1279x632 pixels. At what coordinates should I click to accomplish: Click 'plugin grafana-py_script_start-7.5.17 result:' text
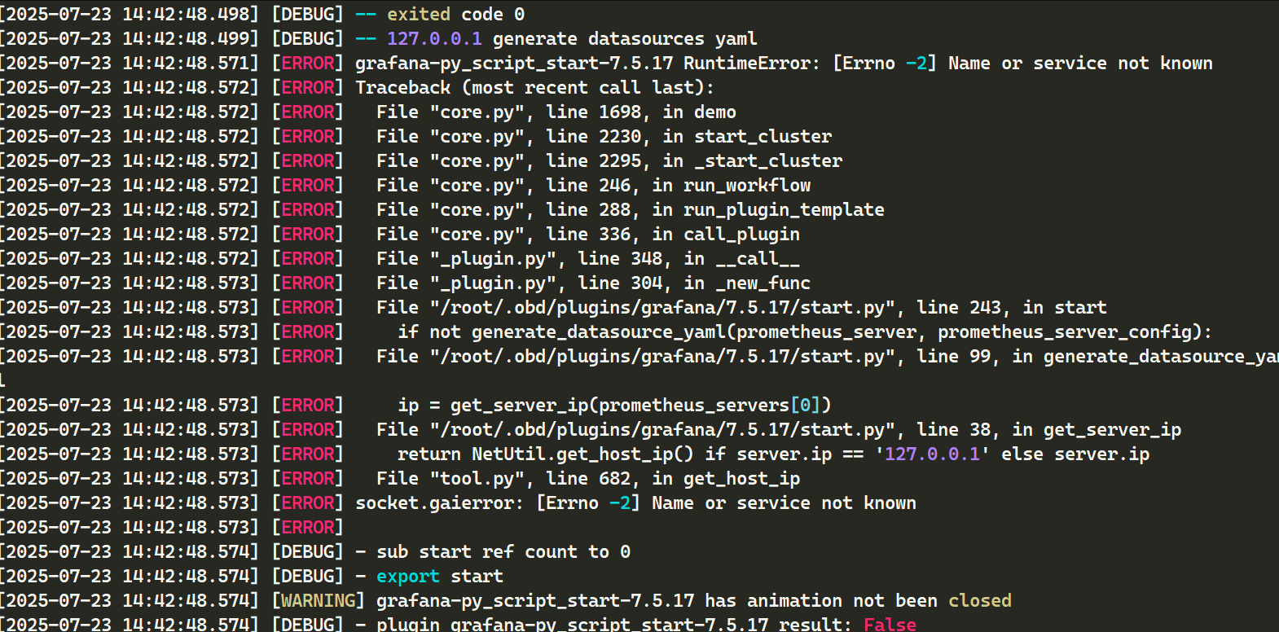(614, 624)
